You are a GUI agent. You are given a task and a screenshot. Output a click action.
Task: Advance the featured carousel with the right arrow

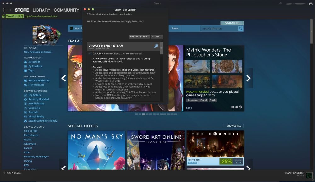pyautogui.click(x=249, y=79)
